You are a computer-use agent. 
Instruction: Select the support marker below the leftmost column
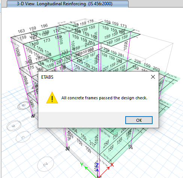point(33,116)
